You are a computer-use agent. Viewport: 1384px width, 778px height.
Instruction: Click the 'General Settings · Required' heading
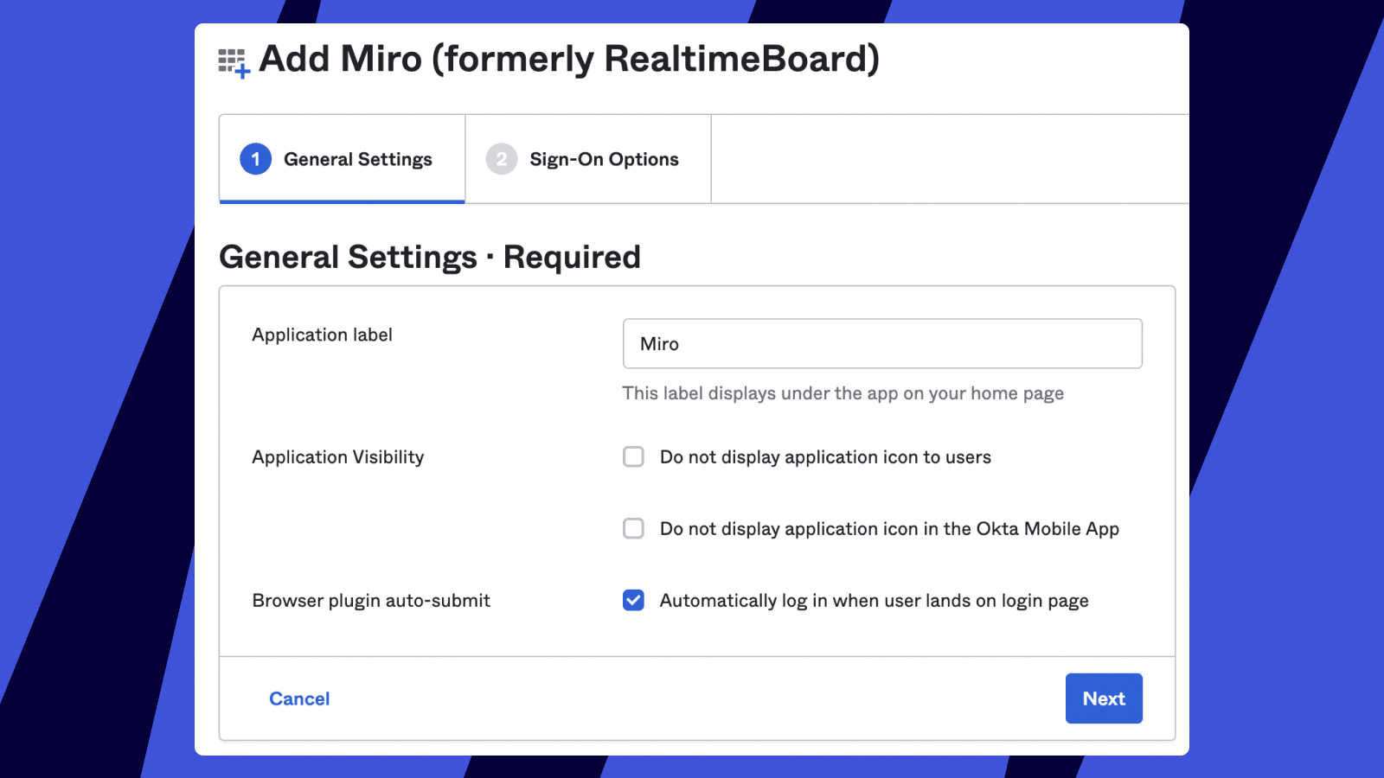tap(430, 258)
